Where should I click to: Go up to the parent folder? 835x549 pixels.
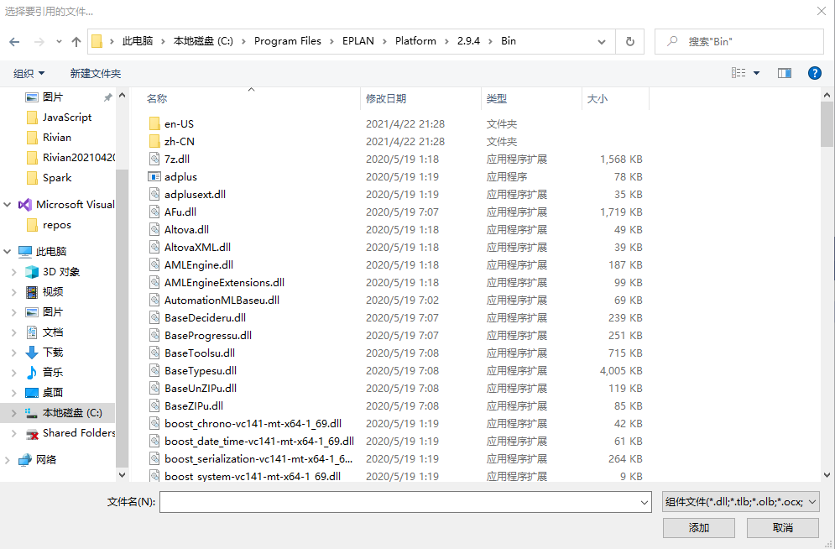click(x=76, y=40)
